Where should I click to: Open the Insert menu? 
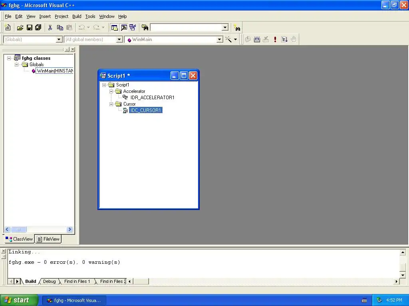click(45, 16)
